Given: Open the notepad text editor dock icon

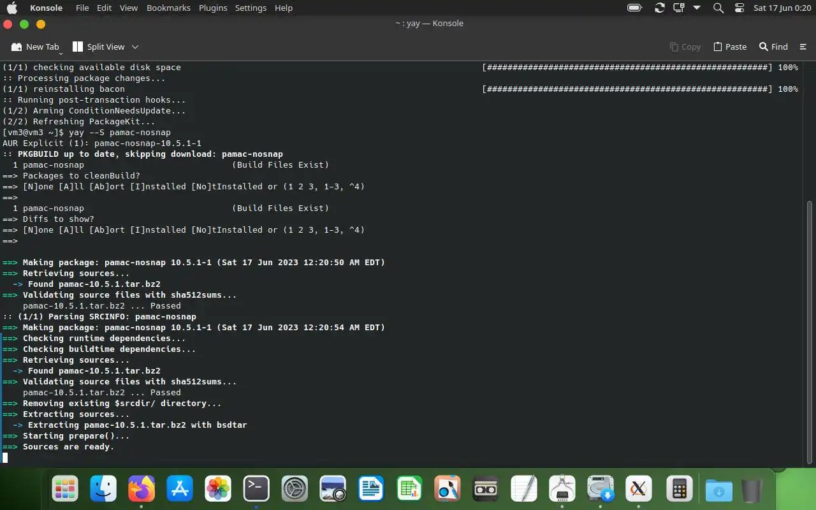Looking at the screenshot, I should tap(524, 489).
